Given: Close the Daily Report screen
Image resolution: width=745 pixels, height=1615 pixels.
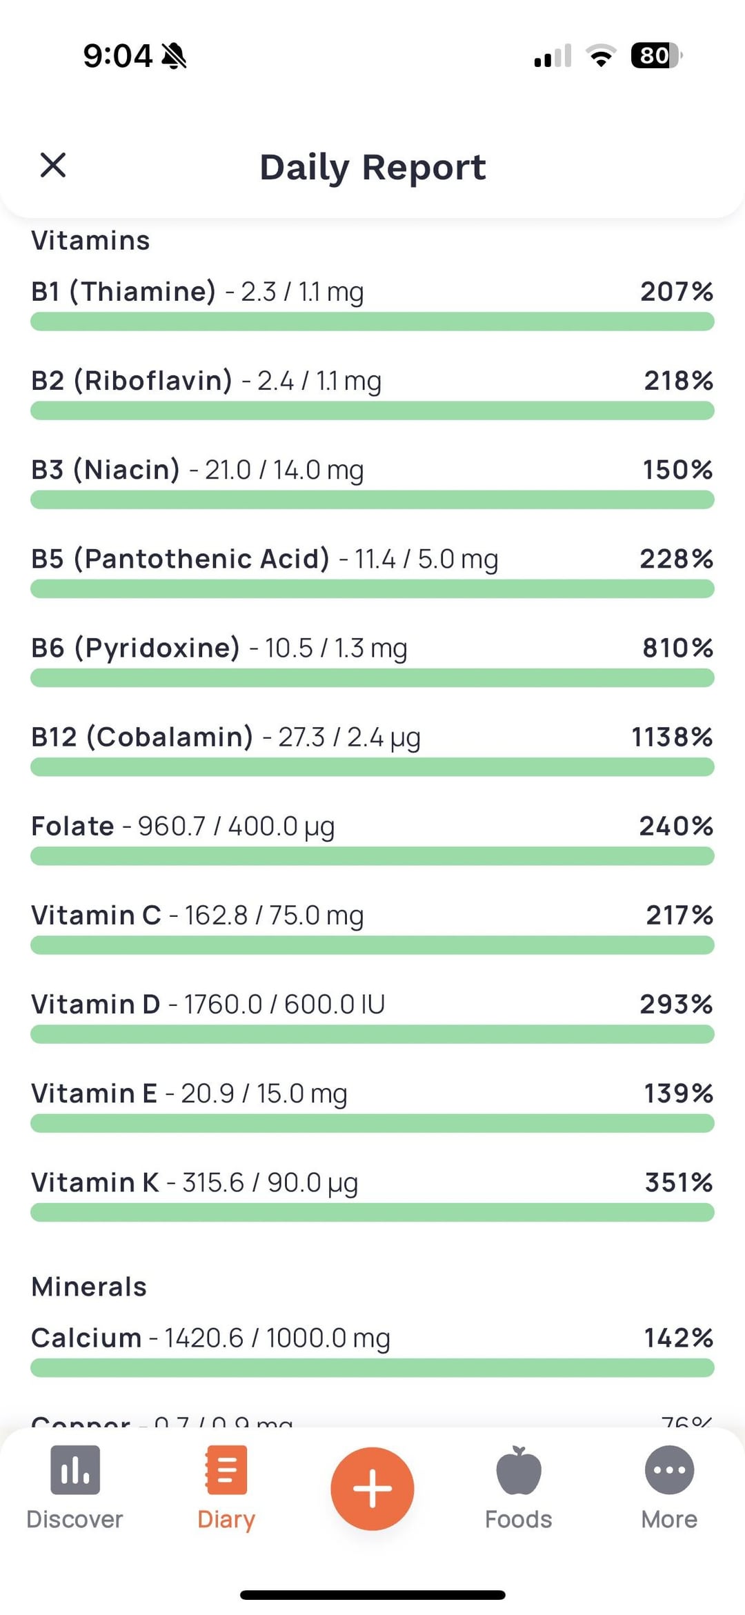Looking at the screenshot, I should tap(53, 166).
